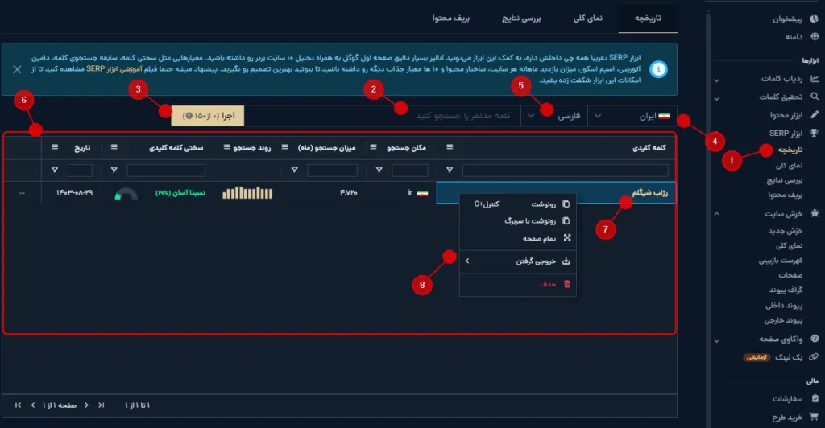Click the واکاوی صفحه icon in sidebar

coord(814,339)
